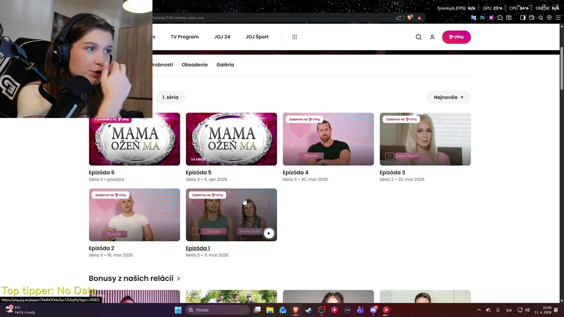Open Brave Shields lion icon
This screenshot has height=317, width=564.
[x=410, y=18]
